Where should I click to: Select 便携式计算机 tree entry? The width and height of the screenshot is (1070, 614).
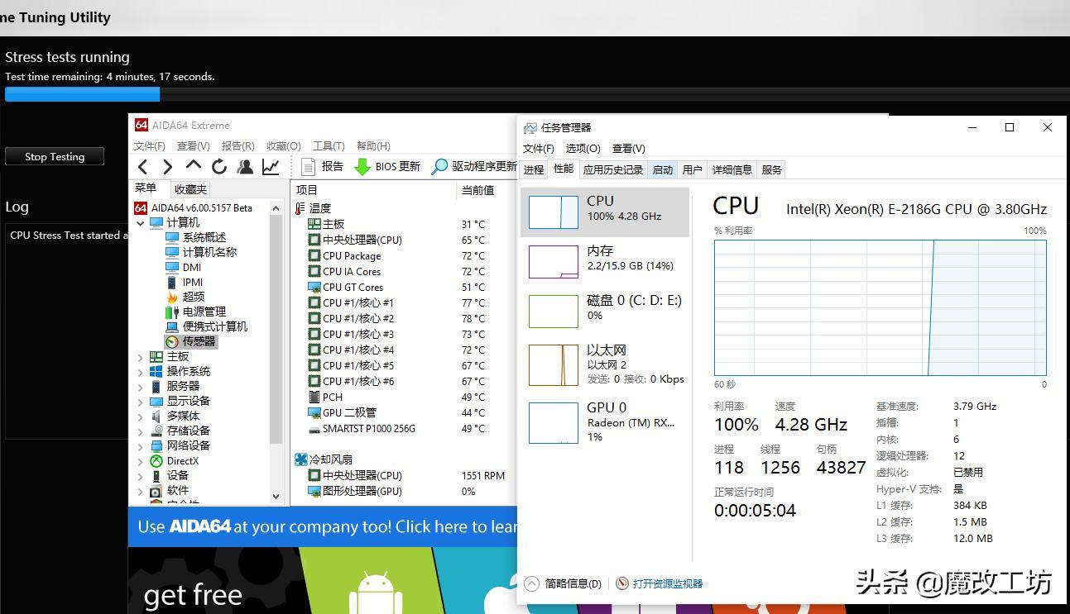pos(206,326)
